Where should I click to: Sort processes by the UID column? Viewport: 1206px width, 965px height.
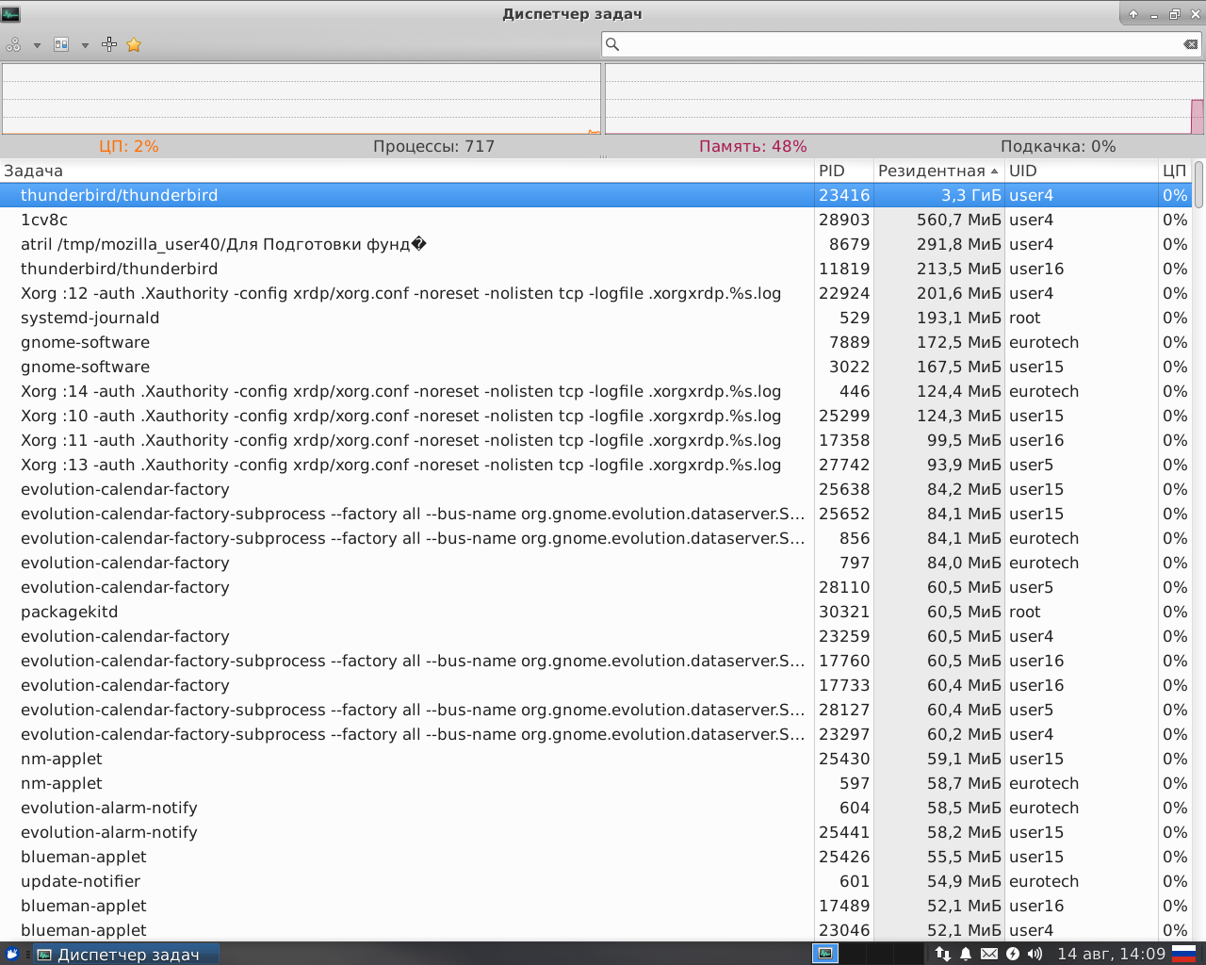[1081, 171]
